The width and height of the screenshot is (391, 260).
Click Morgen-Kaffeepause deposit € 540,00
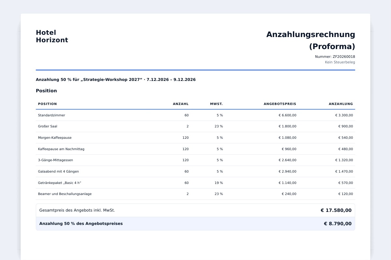click(346, 138)
